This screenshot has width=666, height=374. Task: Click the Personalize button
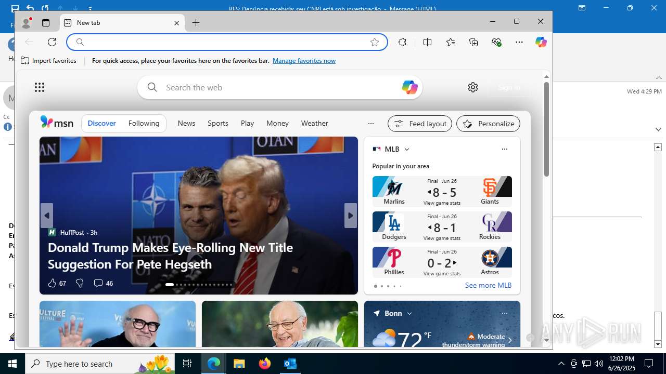pos(488,124)
